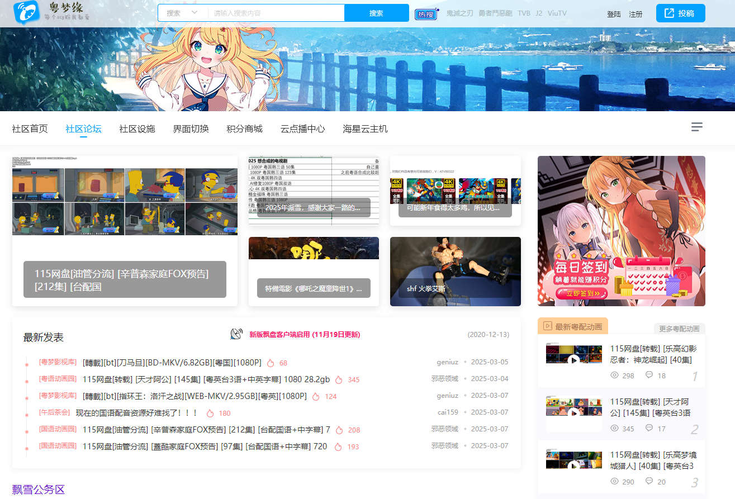Go to 社区首页 tab
The image size is (735, 499).
pos(30,129)
